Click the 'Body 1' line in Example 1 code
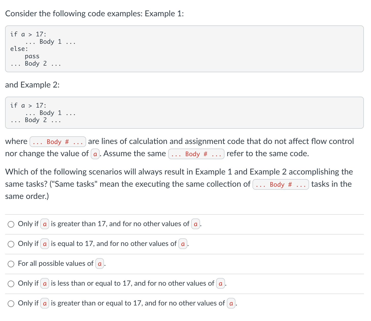 point(50,42)
